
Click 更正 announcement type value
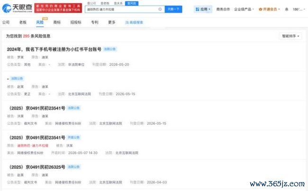click(x=27, y=94)
